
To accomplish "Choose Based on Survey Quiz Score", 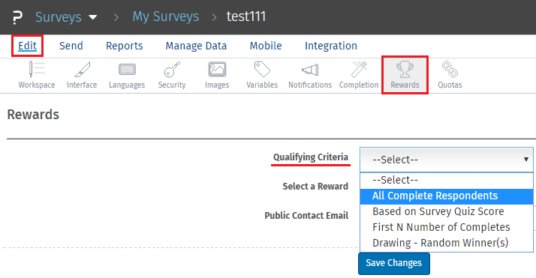I will point(447,212).
